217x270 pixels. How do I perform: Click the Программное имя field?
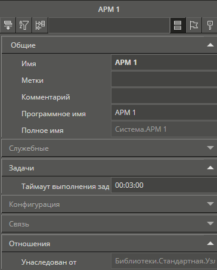164,113
